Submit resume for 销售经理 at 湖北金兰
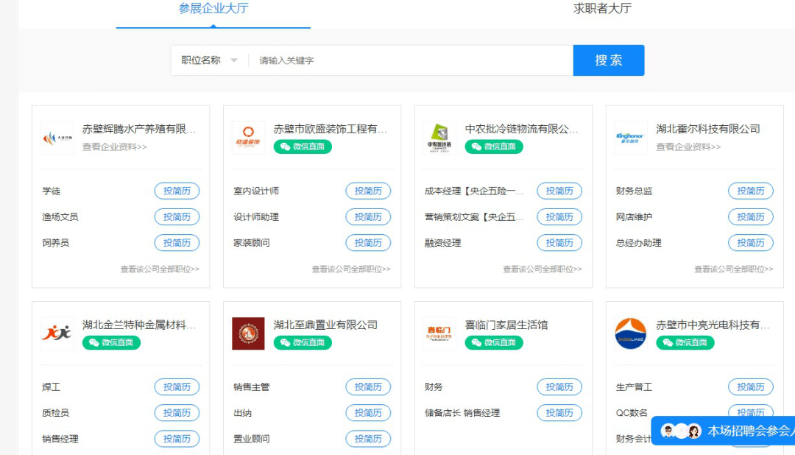This screenshot has height=455, width=795. point(177,438)
